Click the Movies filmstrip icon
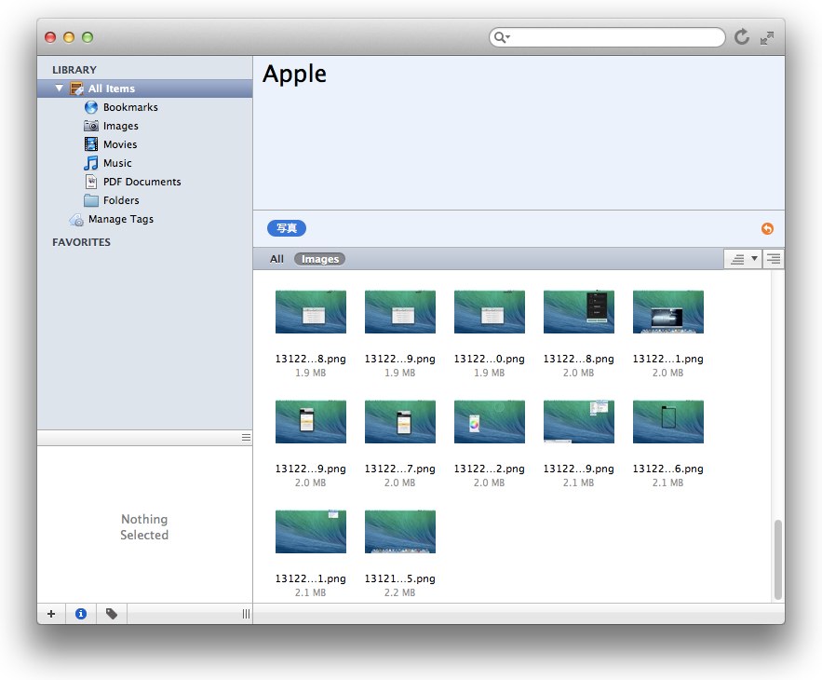Screen dimensions: 822x680 pos(91,143)
